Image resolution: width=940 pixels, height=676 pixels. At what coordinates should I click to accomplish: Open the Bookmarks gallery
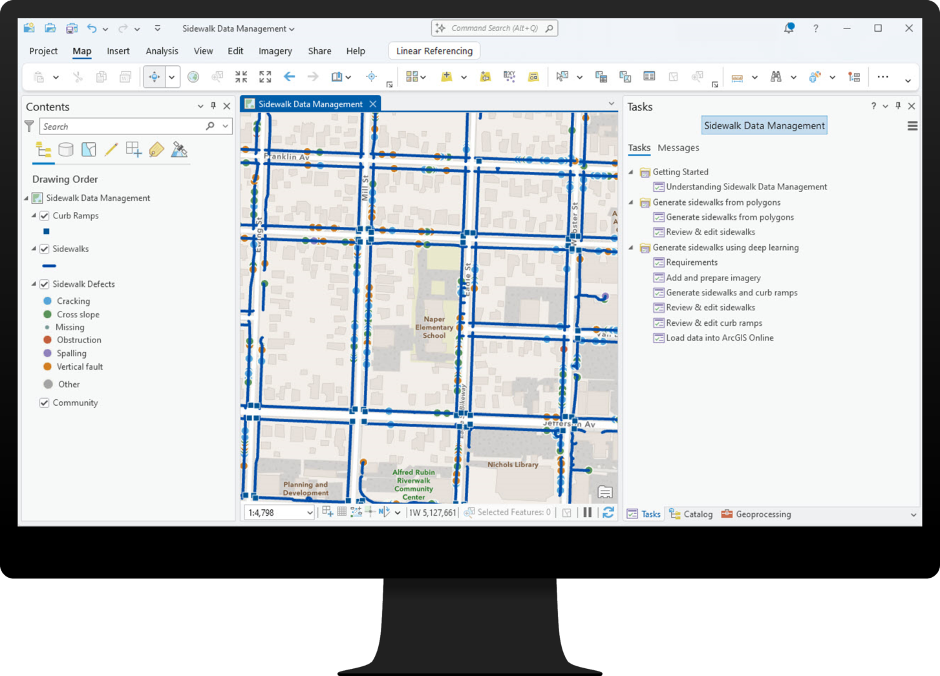coord(337,76)
